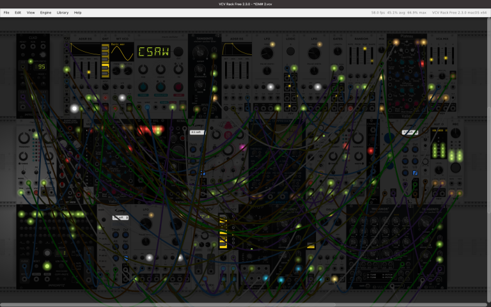Image resolution: width=491 pixels, height=307 pixels.
Task: Click the Tangents RESONANCE knob, top row
Action: coord(199,68)
